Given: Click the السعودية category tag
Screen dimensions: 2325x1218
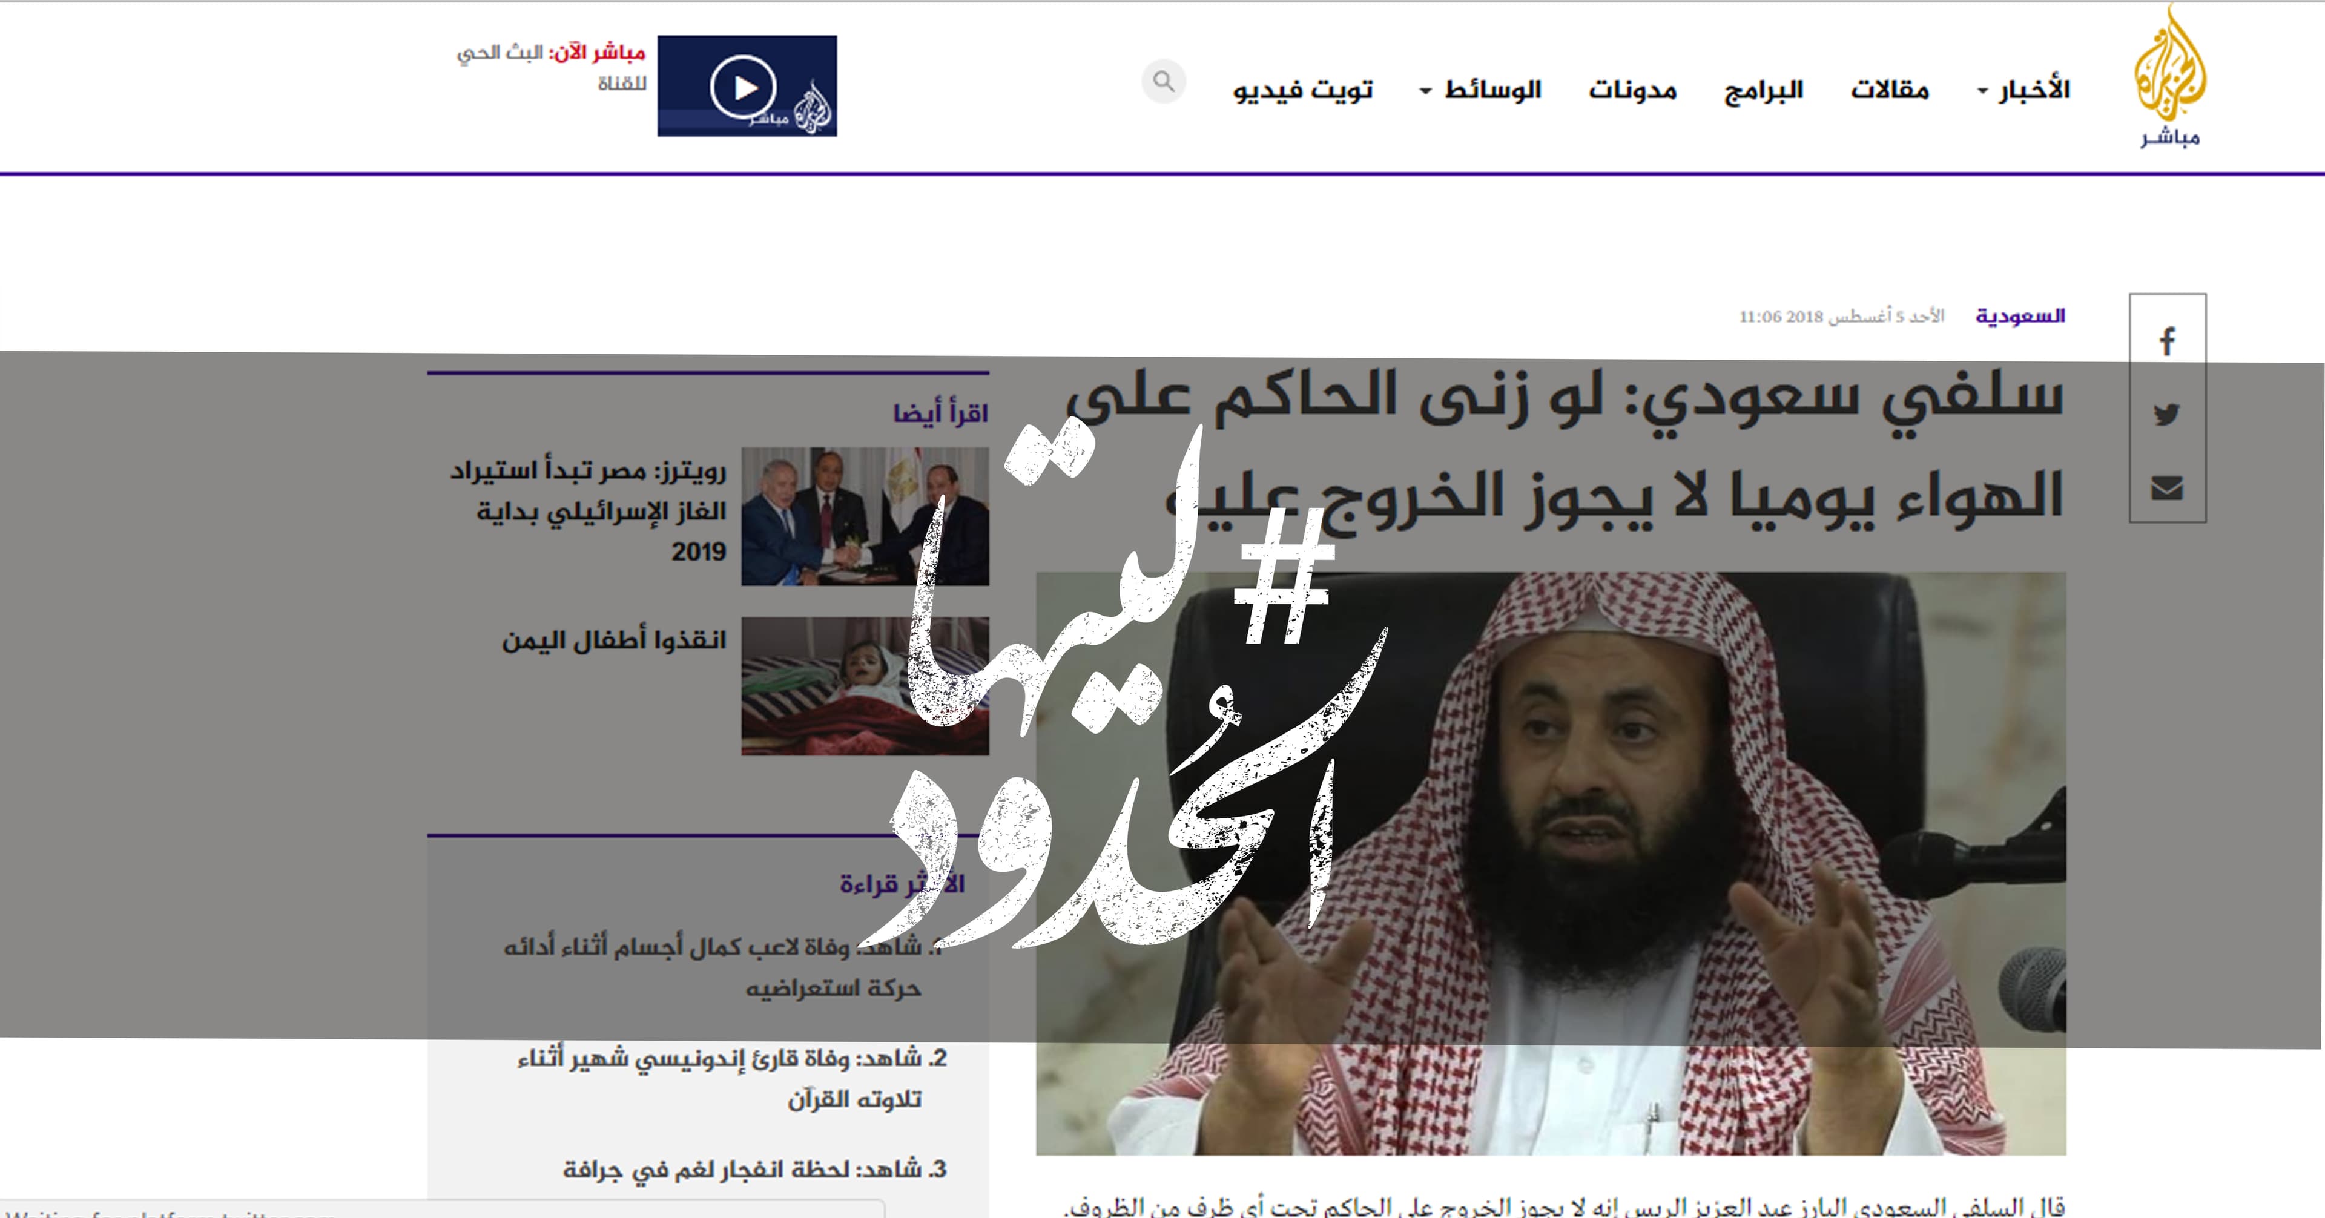Looking at the screenshot, I should [2020, 316].
